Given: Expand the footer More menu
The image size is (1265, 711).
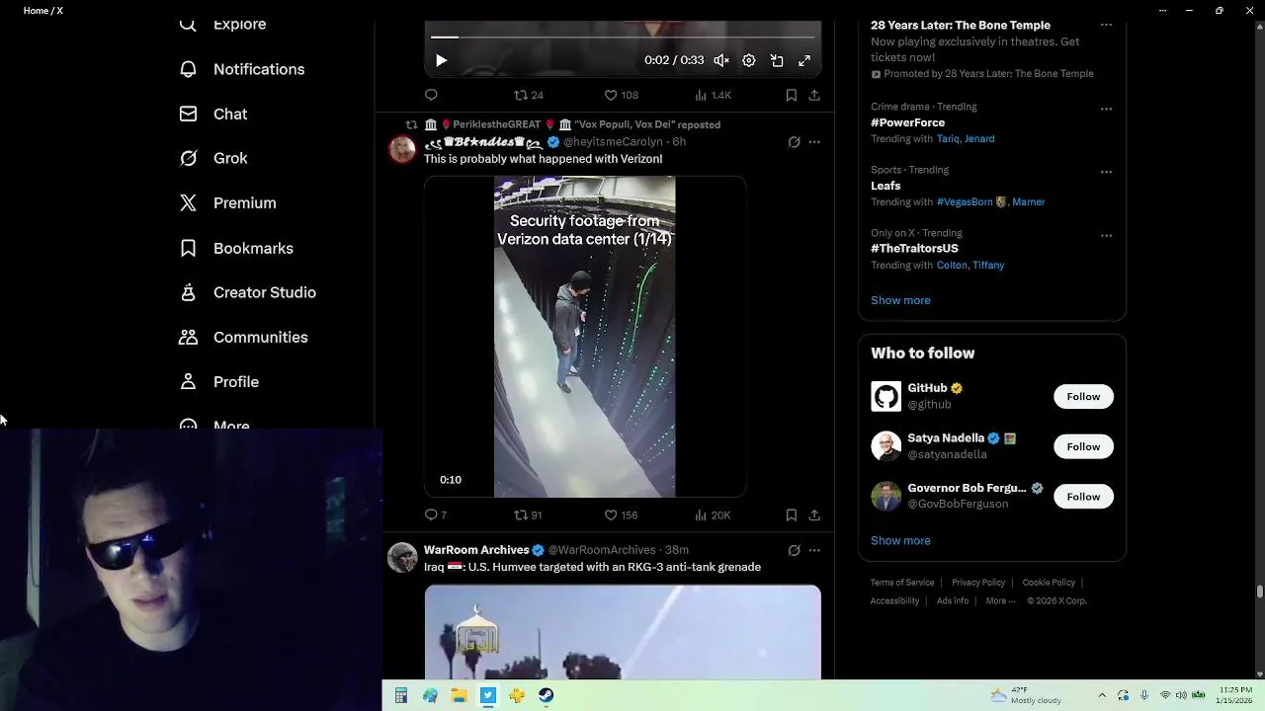Looking at the screenshot, I should (1000, 600).
